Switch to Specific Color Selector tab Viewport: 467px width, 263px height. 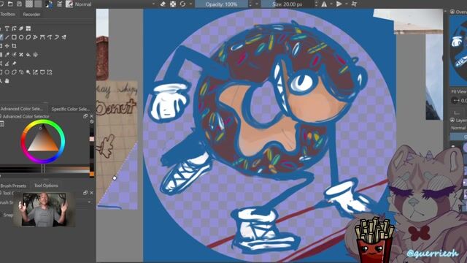point(70,109)
